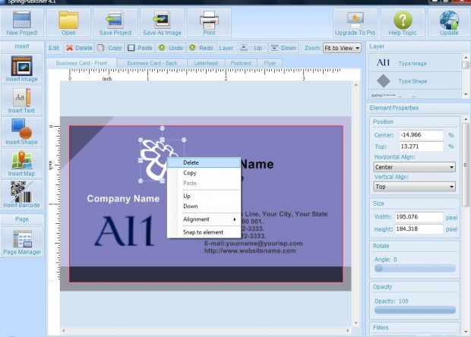471x337 pixels.
Task: Click the Upgrade To Pro button
Action: click(355, 23)
